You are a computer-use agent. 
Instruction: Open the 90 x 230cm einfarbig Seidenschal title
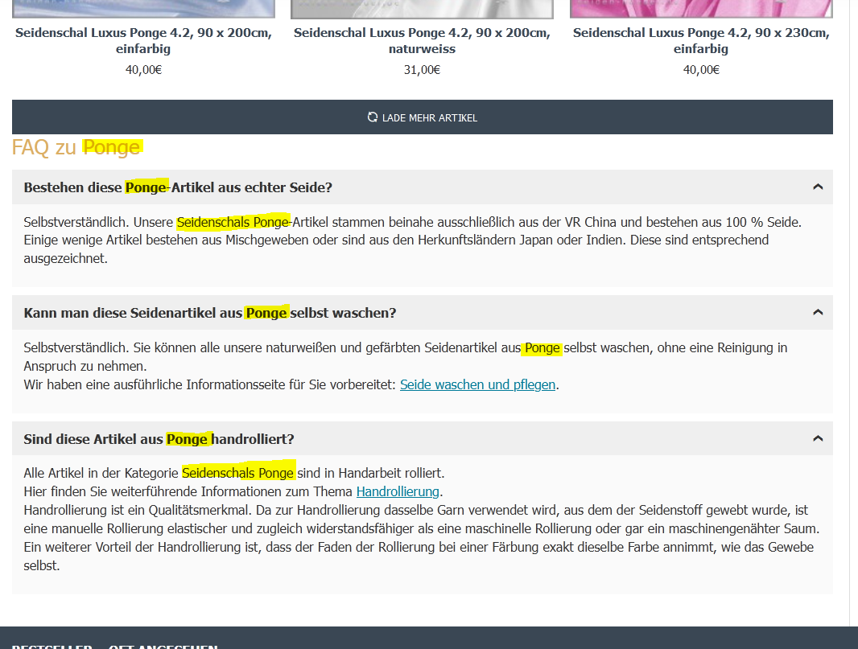point(700,41)
